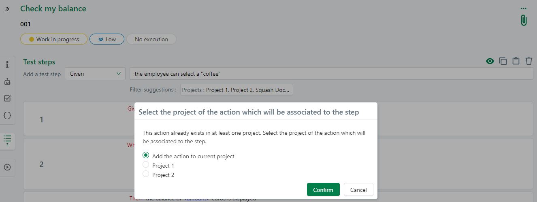Screen dimensions: 537x202
Task: Click the paperclip attachments icon
Action: [524, 20]
